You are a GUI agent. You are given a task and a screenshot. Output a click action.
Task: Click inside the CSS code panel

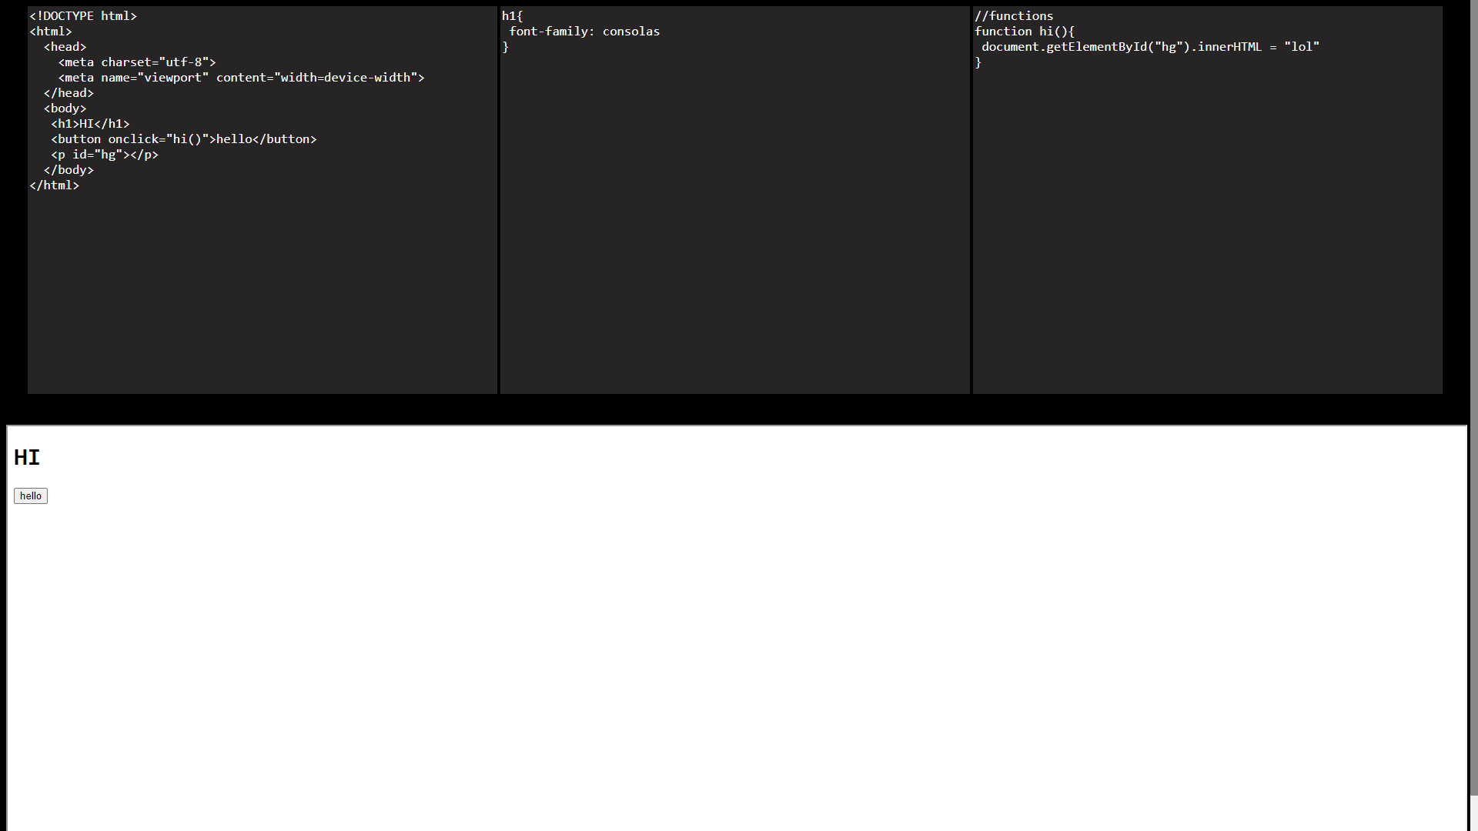click(x=731, y=231)
